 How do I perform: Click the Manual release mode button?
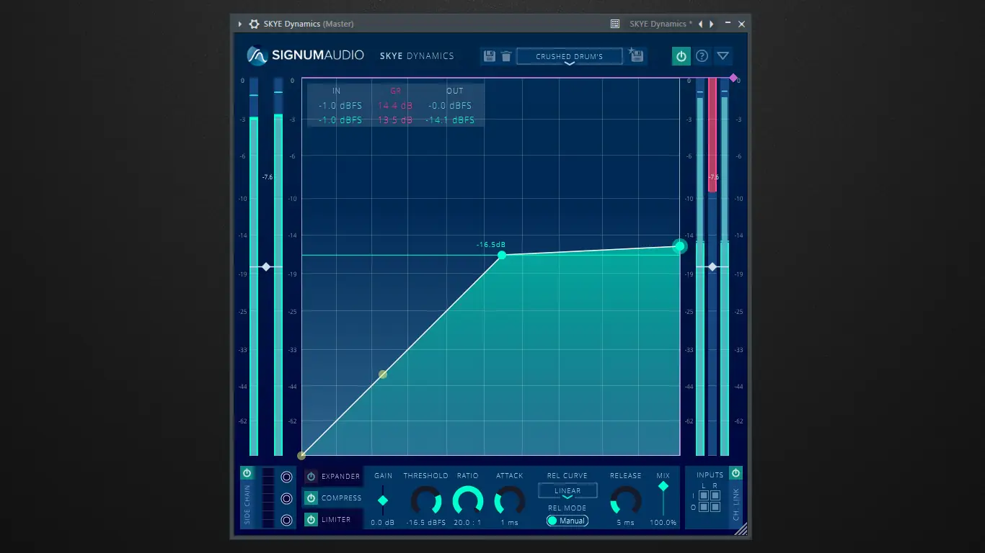567,521
